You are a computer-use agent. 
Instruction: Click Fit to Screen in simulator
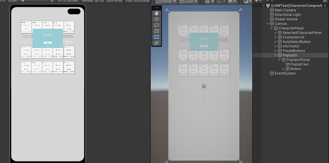(x=68, y=1)
